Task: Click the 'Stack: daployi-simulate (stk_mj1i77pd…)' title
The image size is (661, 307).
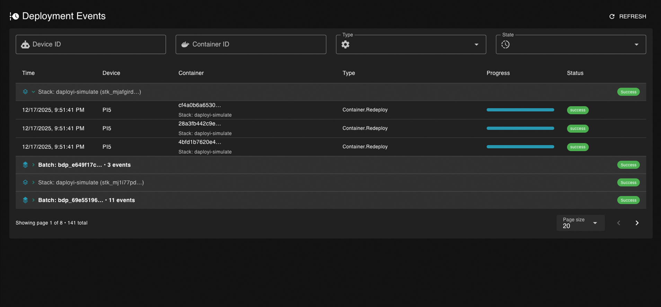Action: click(91, 183)
